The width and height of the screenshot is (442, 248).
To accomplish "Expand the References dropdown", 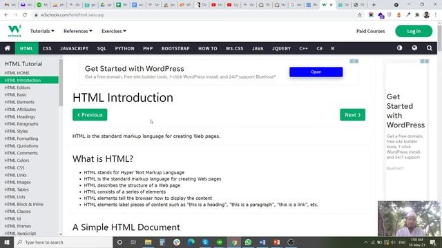I will point(78,31).
